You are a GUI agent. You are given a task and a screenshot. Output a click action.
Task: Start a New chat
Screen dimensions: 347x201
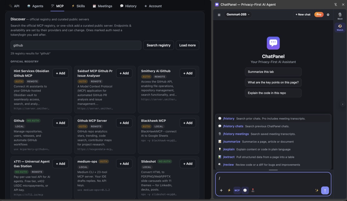(303, 14)
